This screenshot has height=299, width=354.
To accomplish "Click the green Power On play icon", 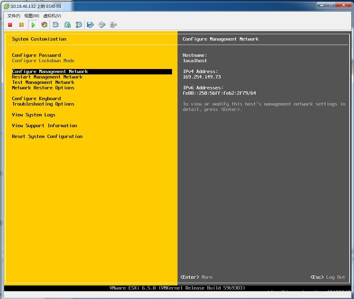I will [33, 25].
